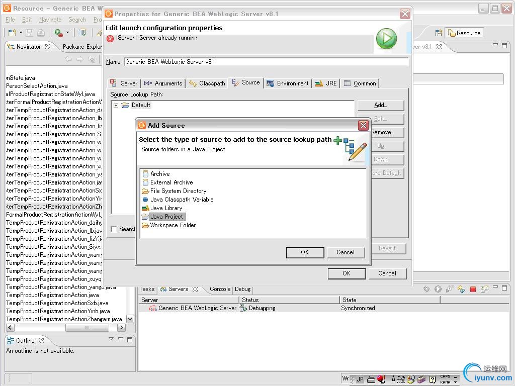The image size is (515, 386).
Task: Switch to the Server tab
Action: point(124,83)
